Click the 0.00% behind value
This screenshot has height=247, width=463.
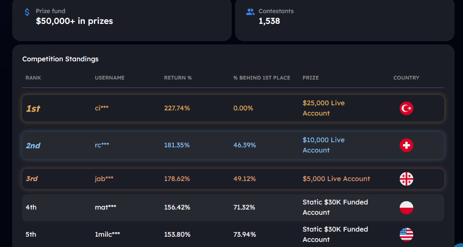[243, 108]
